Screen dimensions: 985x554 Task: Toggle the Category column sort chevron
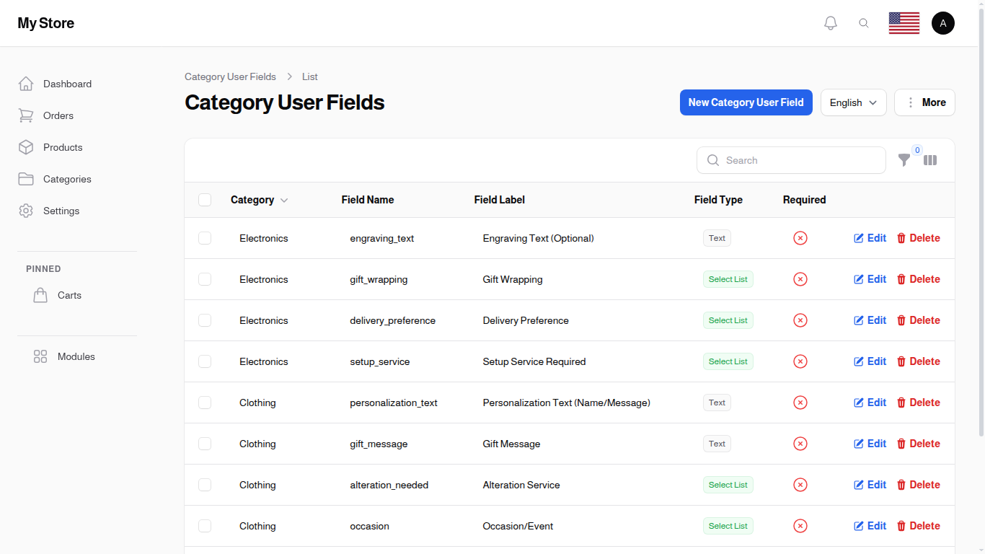284,200
